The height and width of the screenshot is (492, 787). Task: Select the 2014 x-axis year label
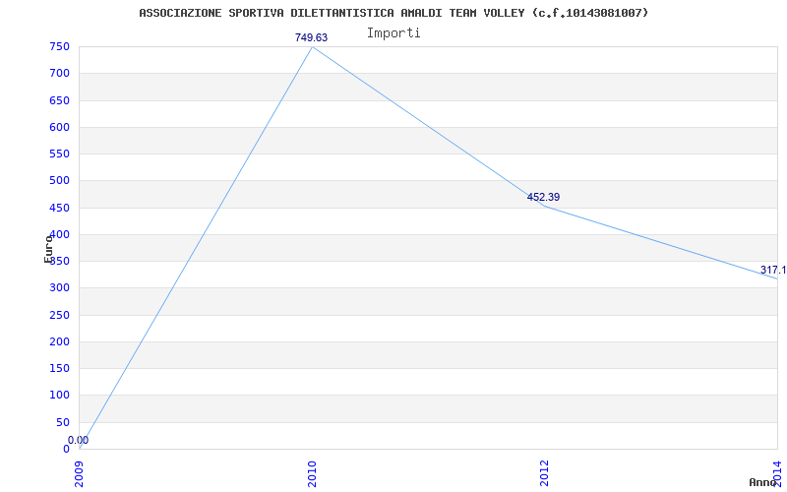(777, 472)
